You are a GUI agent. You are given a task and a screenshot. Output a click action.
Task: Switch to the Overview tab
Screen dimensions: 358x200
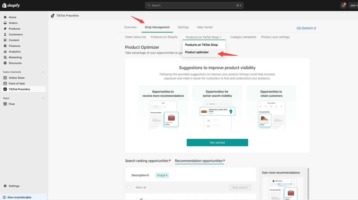[x=130, y=27]
